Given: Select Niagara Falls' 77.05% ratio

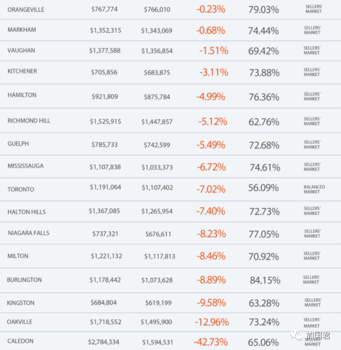Looking at the screenshot, I should click(264, 234).
